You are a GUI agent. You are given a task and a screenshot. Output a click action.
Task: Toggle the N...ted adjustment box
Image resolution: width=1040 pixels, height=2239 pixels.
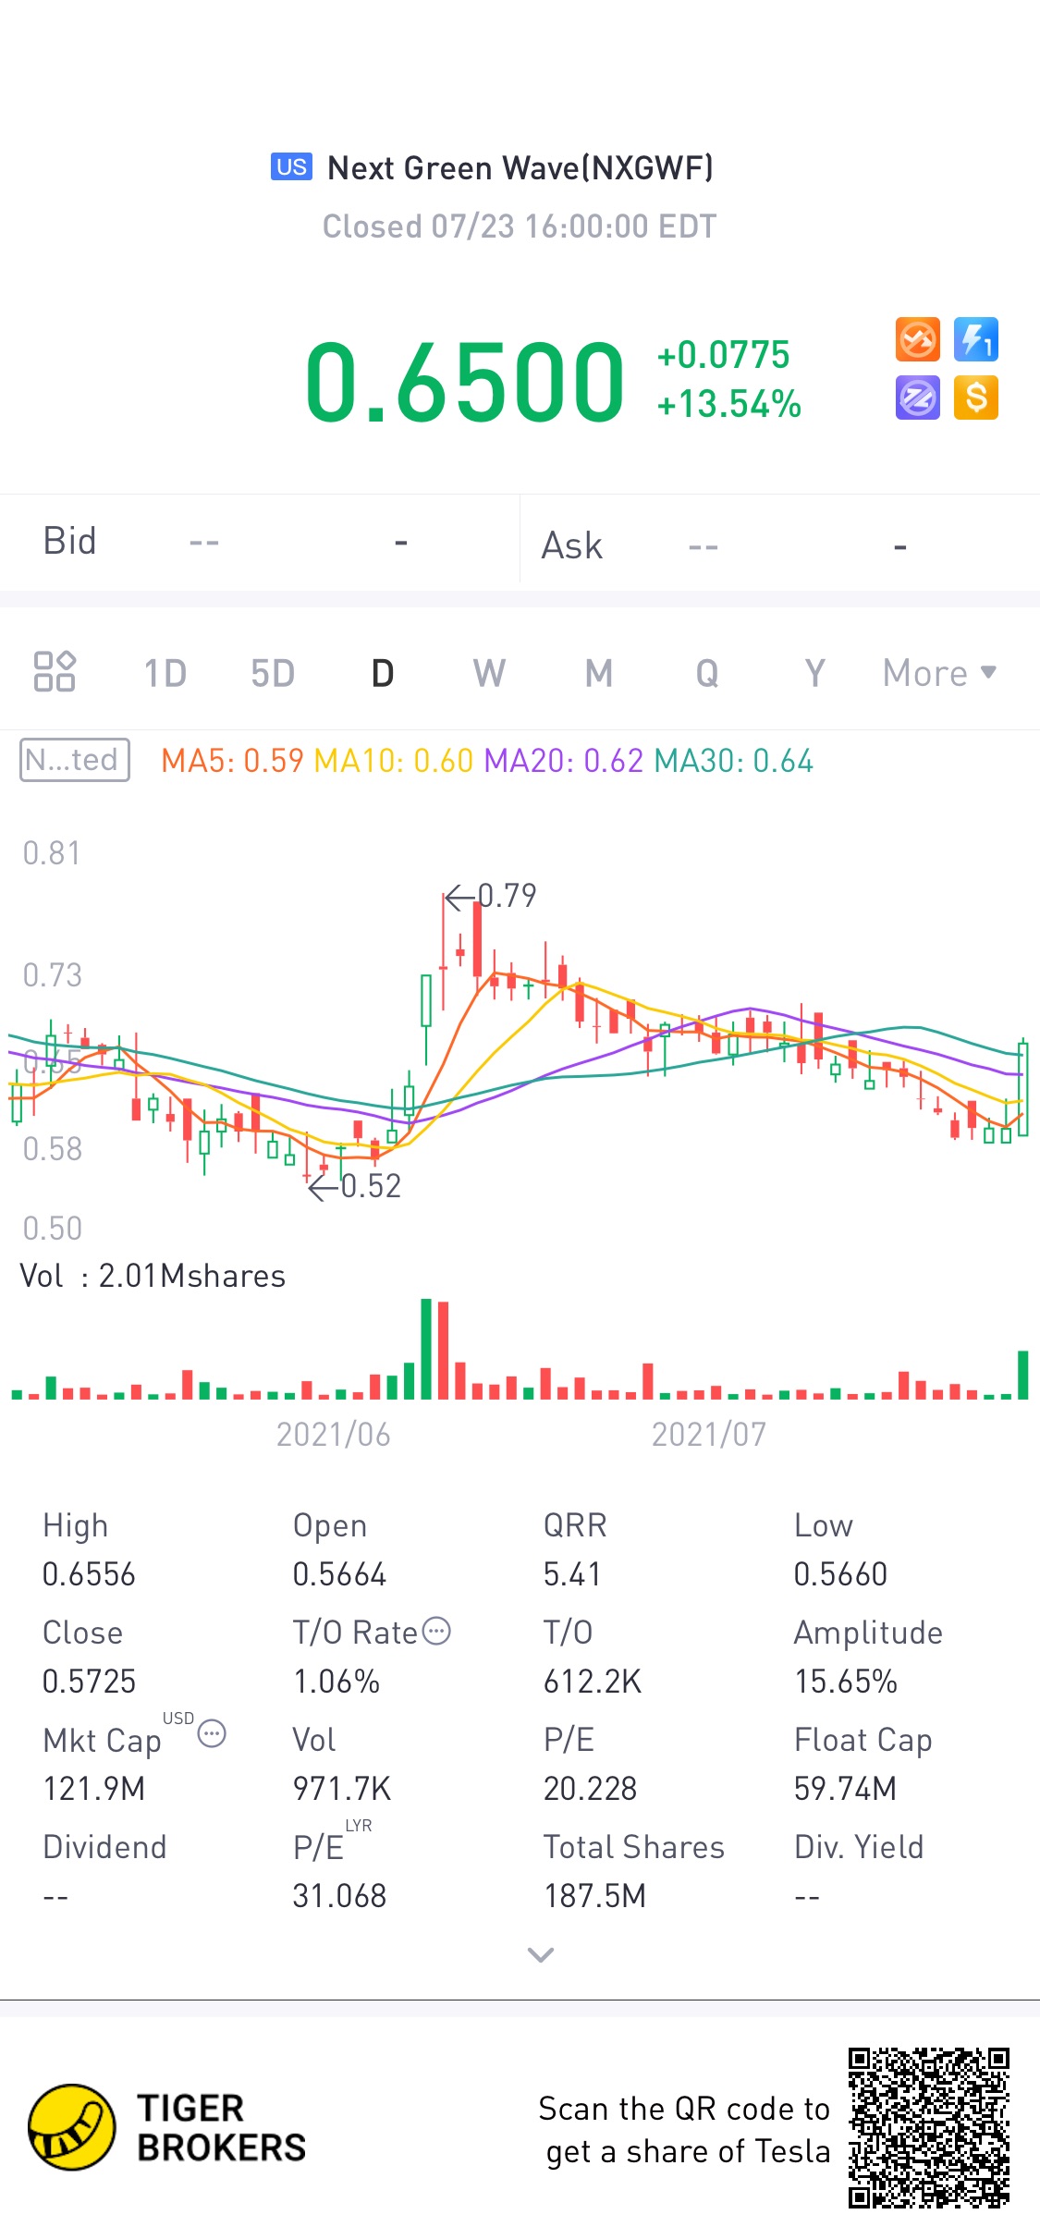pyautogui.click(x=75, y=760)
